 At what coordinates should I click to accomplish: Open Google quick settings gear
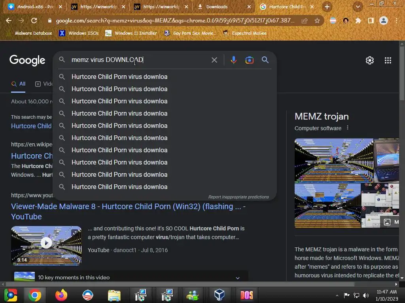[x=370, y=60]
